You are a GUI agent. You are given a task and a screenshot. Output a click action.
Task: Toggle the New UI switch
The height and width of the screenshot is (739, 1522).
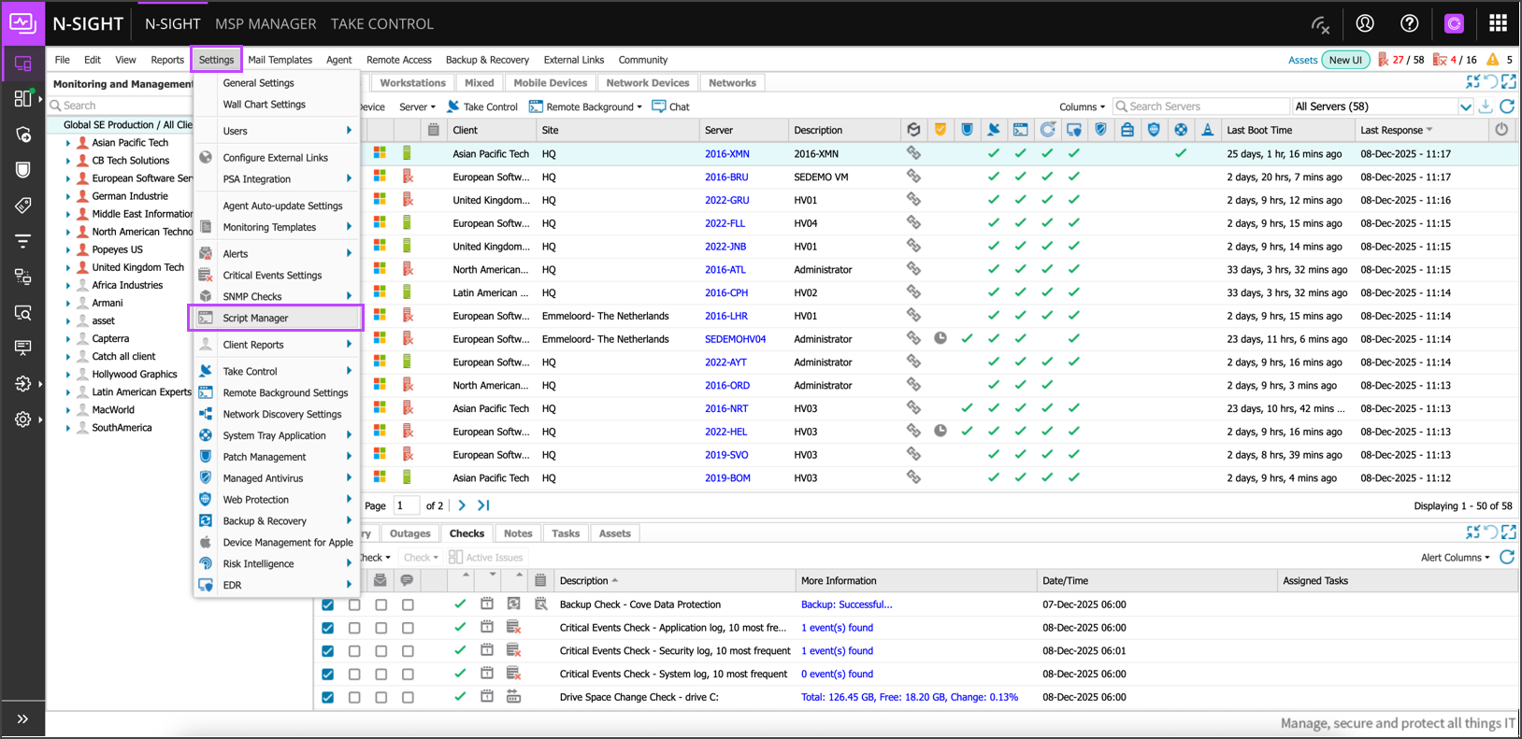tap(1345, 60)
